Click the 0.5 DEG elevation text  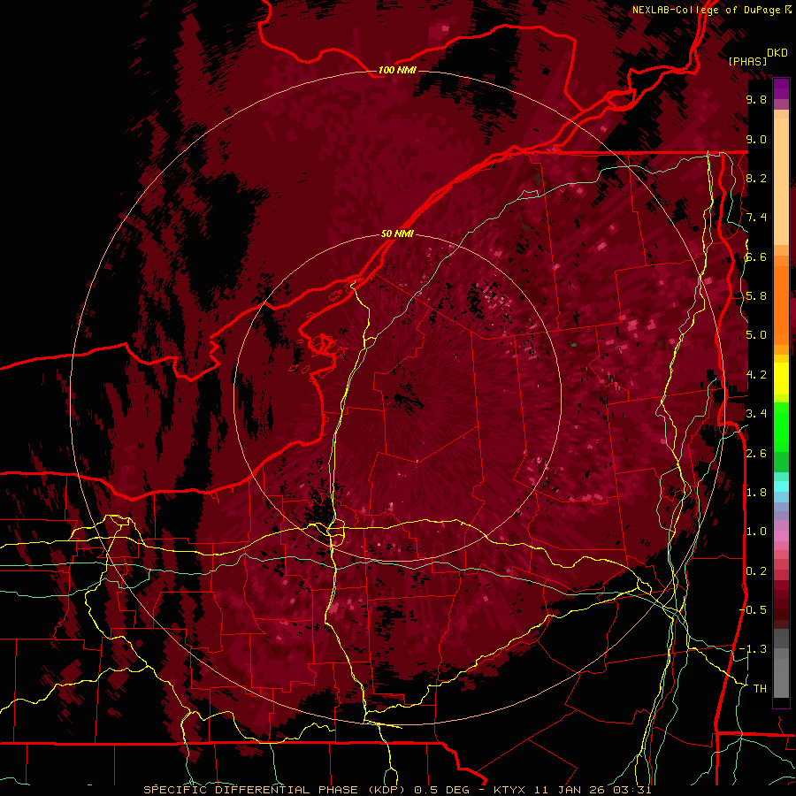click(441, 790)
